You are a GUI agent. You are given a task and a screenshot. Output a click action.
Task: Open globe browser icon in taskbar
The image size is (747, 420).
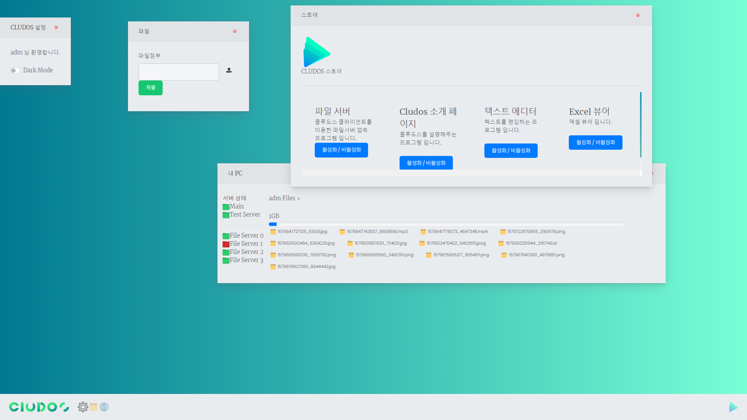(x=104, y=407)
